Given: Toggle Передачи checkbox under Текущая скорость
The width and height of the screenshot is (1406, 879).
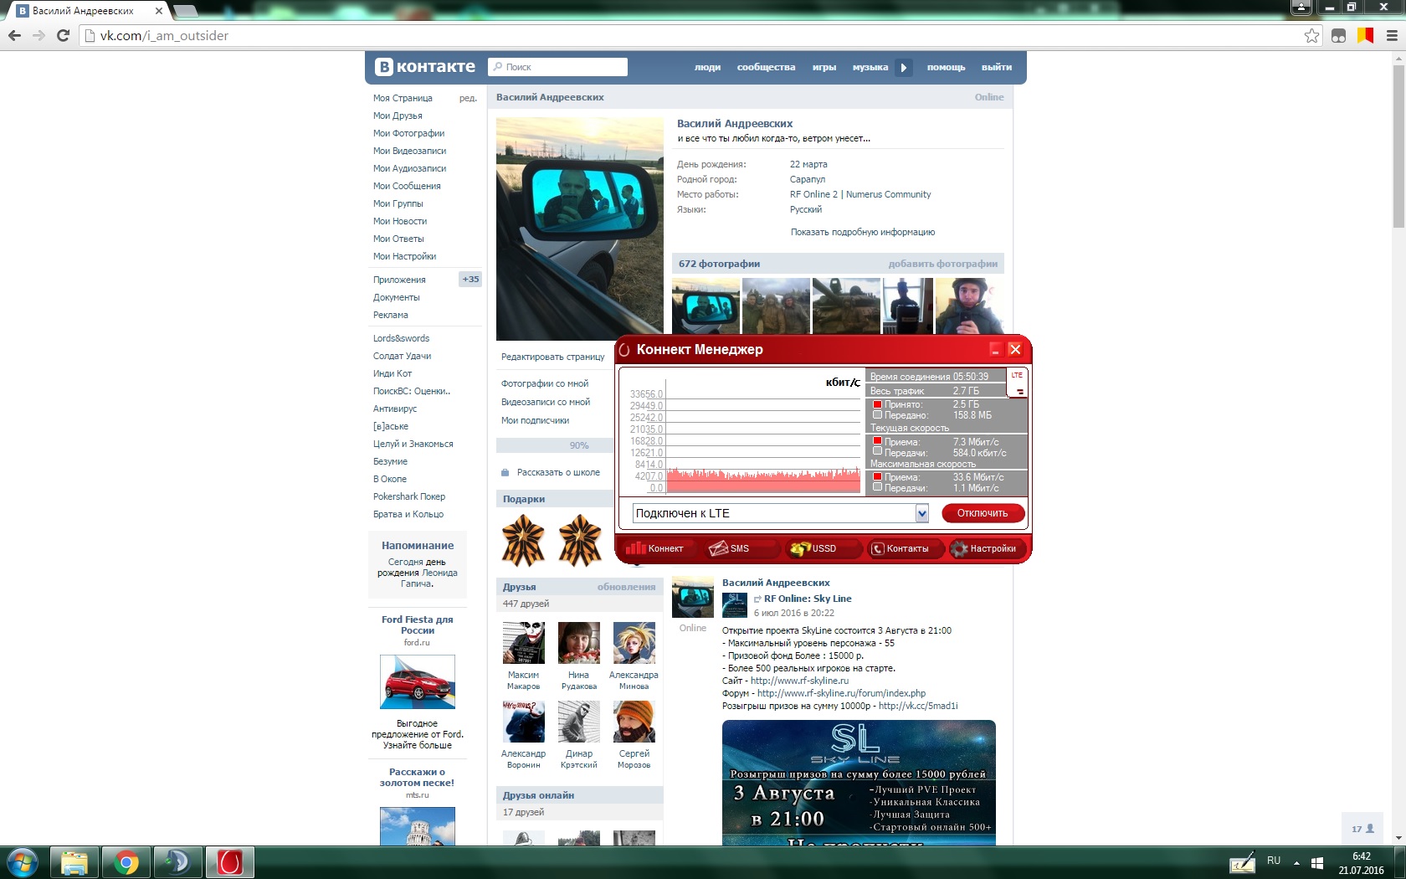Looking at the screenshot, I should [x=877, y=451].
